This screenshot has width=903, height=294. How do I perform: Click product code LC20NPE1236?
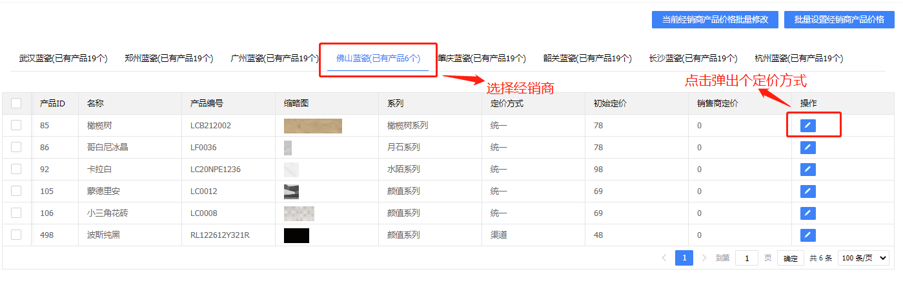216,170
